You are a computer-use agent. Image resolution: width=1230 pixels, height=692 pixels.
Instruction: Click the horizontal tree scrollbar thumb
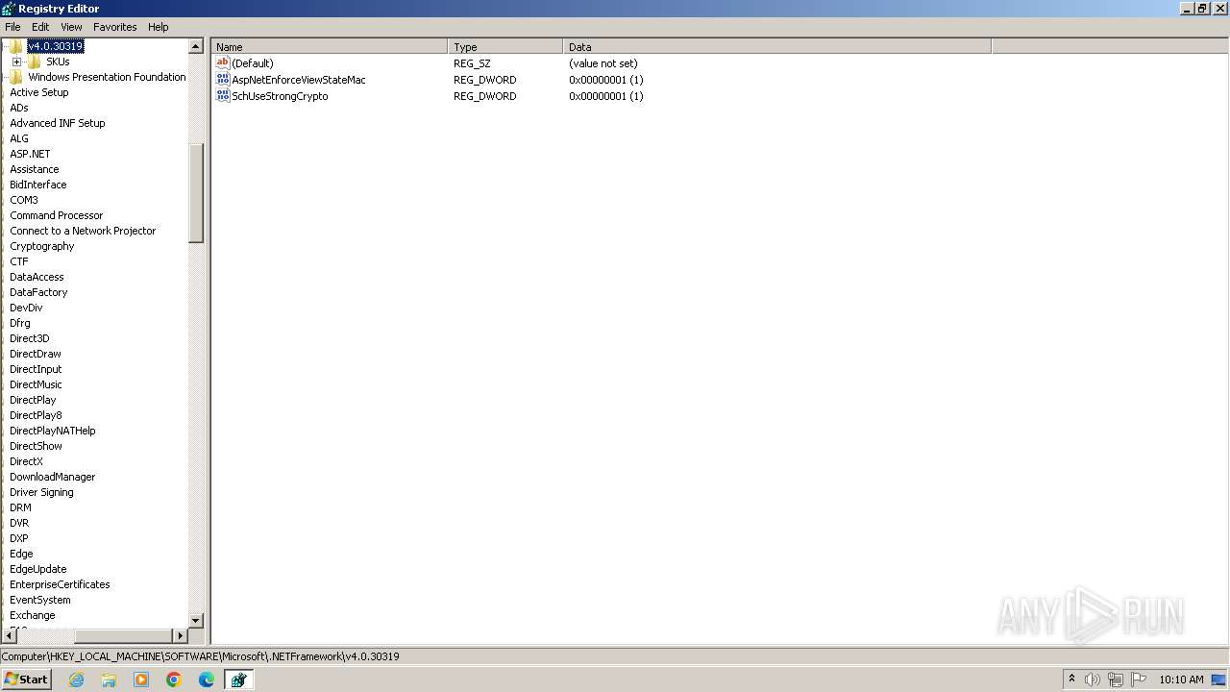pos(123,635)
